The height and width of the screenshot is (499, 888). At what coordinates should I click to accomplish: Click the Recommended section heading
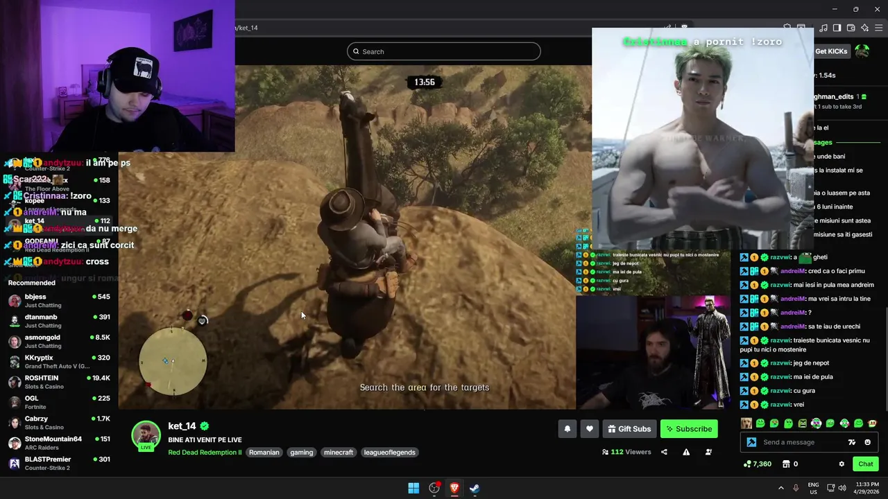coord(32,283)
